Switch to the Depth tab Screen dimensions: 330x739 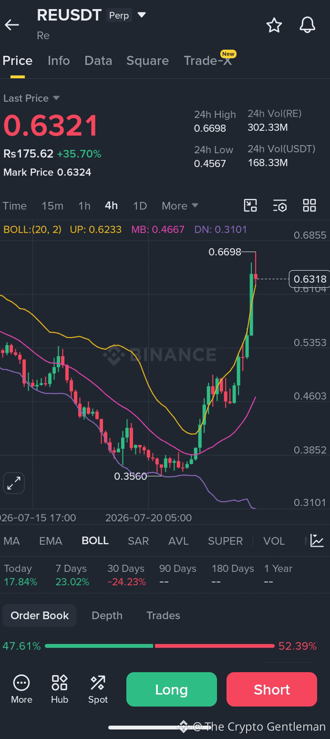pyautogui.click(x=107, y=615)
